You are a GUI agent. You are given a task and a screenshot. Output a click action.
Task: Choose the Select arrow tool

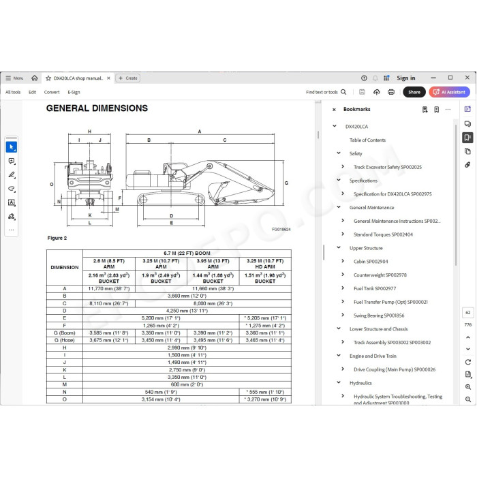click(12, 147)
